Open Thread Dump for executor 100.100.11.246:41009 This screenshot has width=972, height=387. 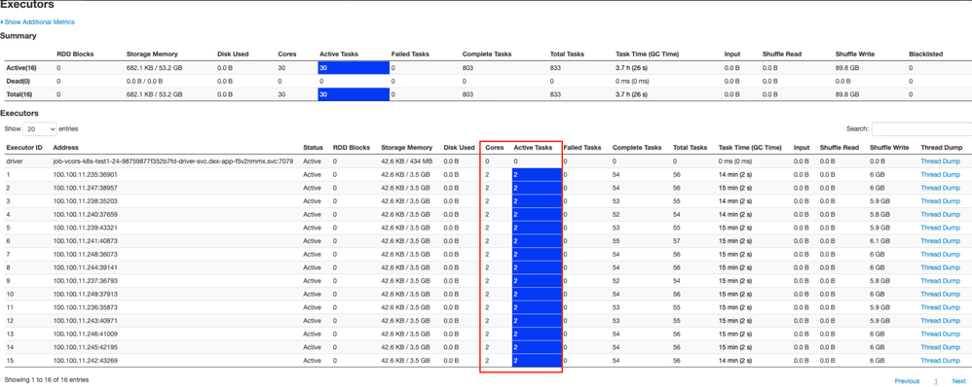[940, 334]
